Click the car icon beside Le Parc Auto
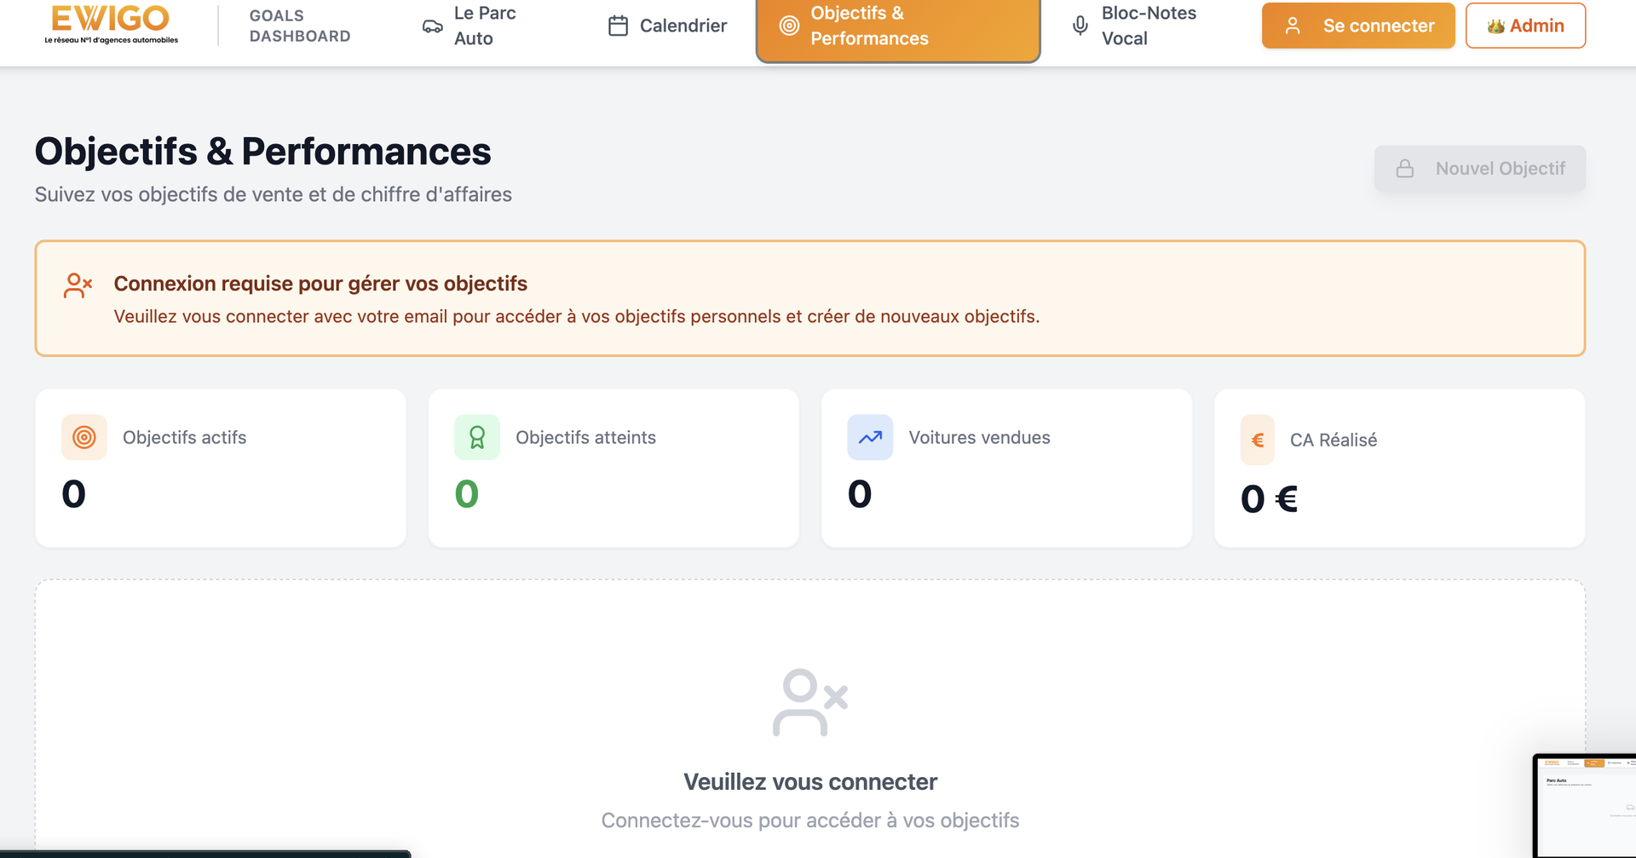Viewport: 1636px width, 858px height. (x=433, y=26)
